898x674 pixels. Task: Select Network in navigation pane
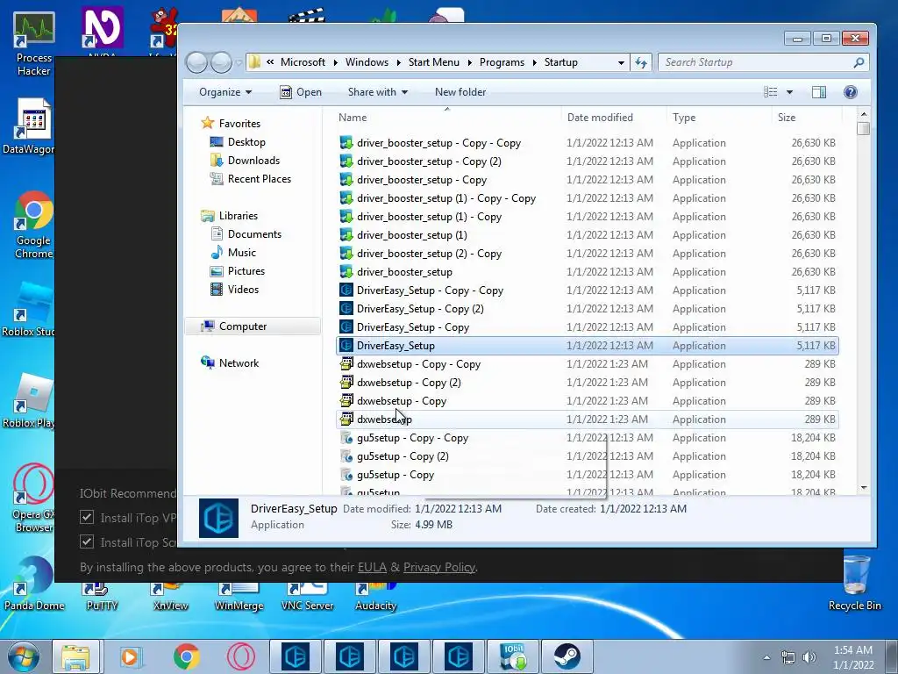[x=239, y=362]
